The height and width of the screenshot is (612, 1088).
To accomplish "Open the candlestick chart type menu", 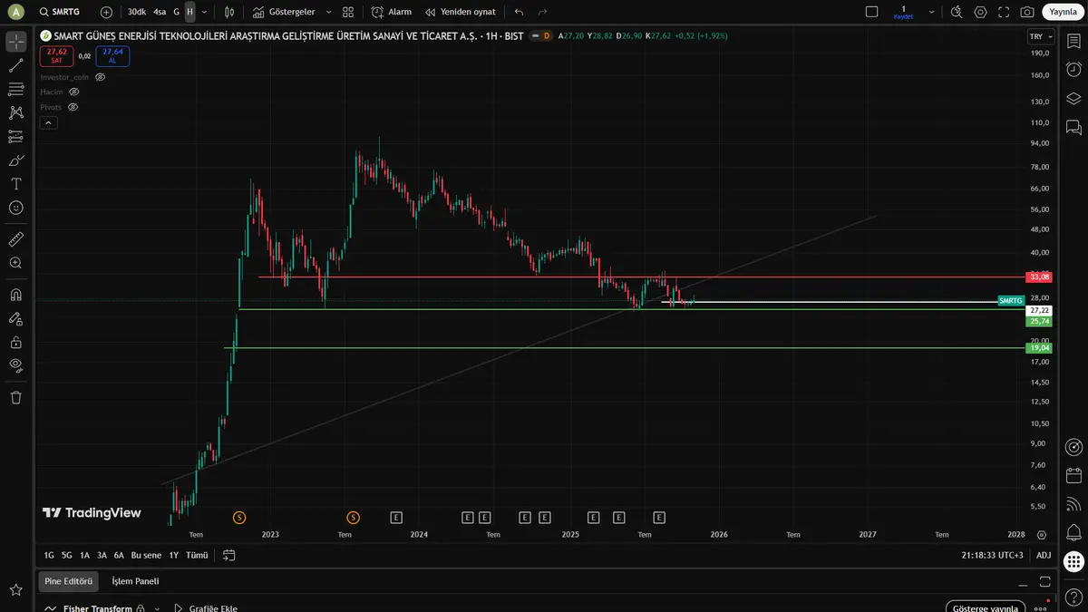I will click(229, 12).
